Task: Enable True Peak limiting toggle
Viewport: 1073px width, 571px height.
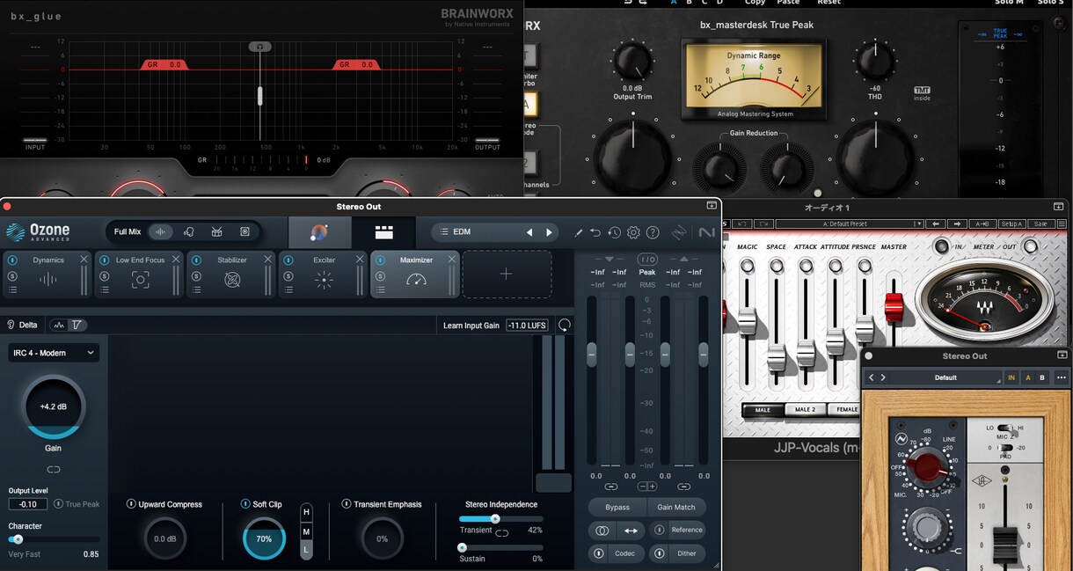Action: (58, 504)
